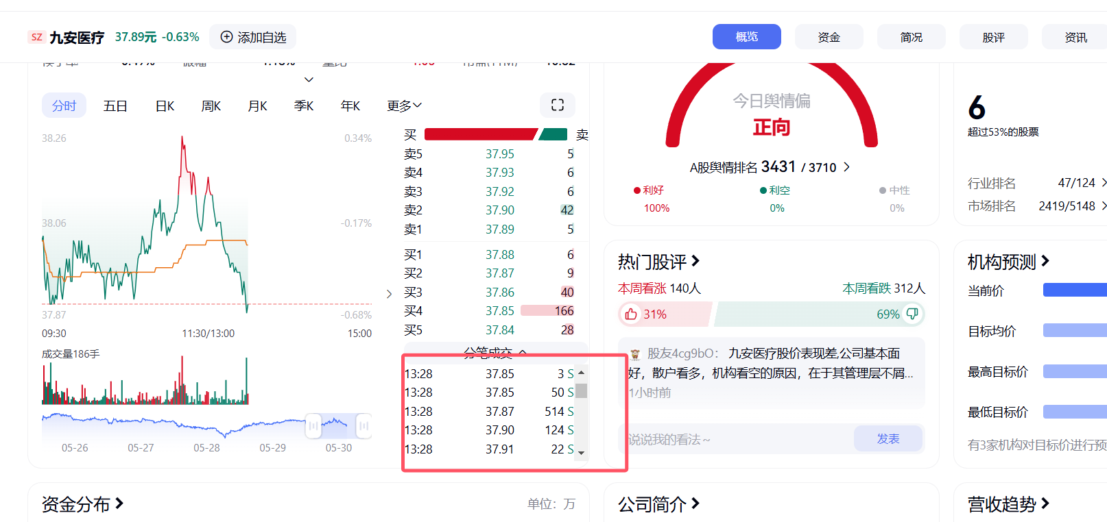Viewport: 1107px width, 522px height.
Task: Click 买4 price 37.85 row
Action: (489, 311)
